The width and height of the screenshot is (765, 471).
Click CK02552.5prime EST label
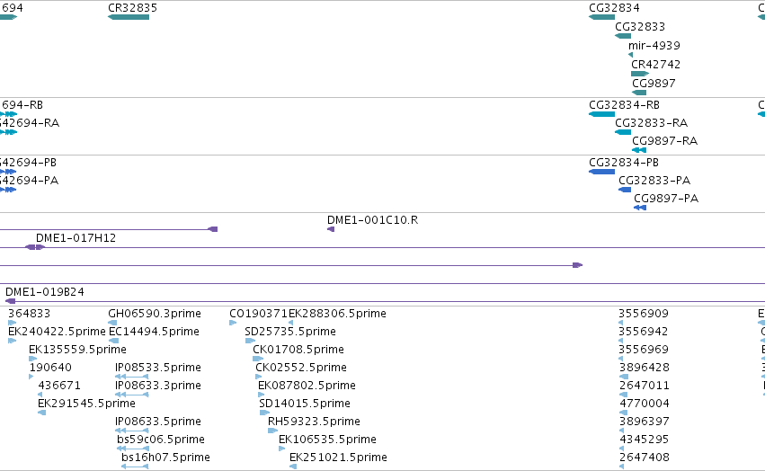[x=301, y=368]
